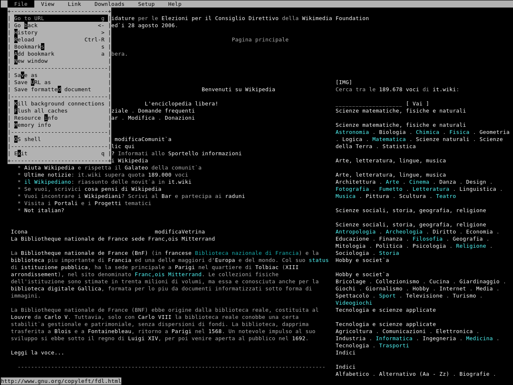Select Reload menu entry
Viewport: 513px width, 385px height.
click(x=59, y=40)
